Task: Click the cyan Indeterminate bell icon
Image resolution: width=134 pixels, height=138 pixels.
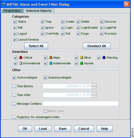Action: point(51,63)
